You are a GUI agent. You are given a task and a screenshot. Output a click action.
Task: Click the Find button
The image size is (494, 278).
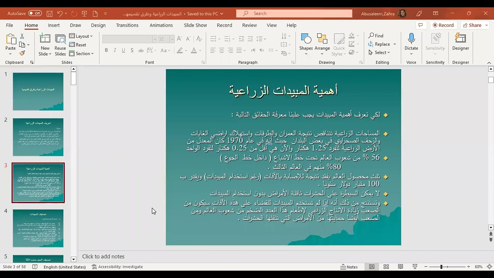point(376,36)
